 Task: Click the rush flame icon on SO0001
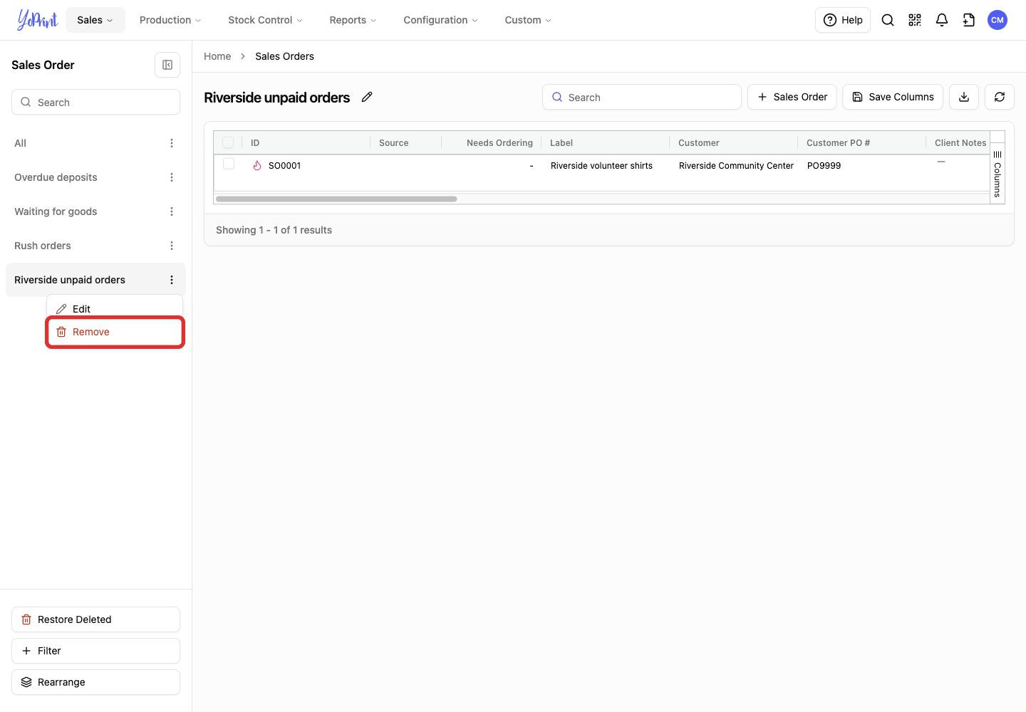click(x=257, y=165)
